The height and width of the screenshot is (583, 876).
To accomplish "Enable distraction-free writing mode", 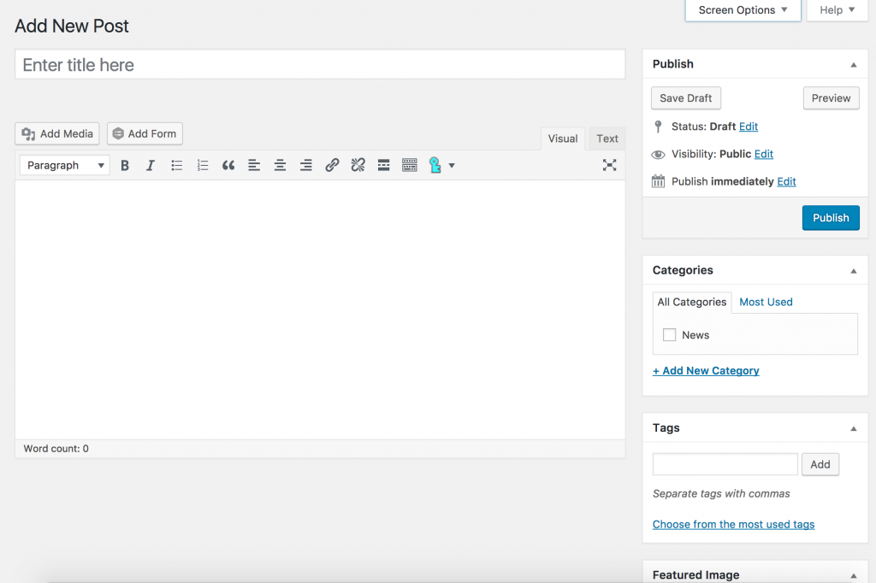I will coord(609,166).
